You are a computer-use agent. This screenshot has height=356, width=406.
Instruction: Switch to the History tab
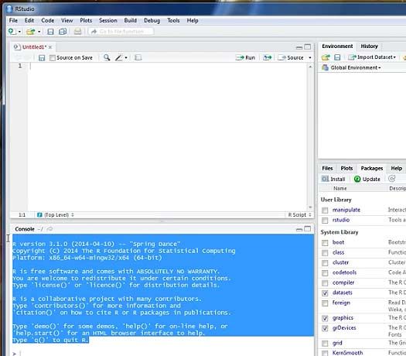(x=369, y=46)
